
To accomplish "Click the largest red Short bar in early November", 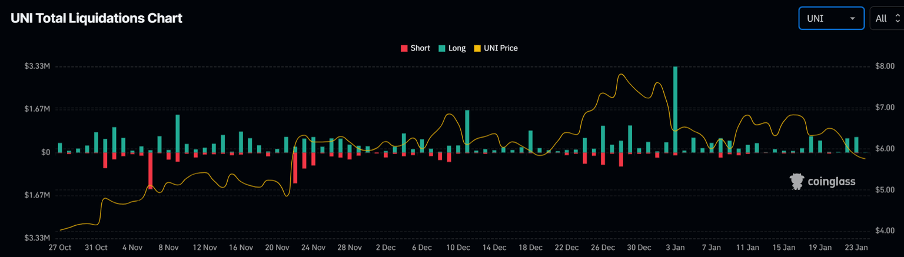I will click(x=150, y=171).
